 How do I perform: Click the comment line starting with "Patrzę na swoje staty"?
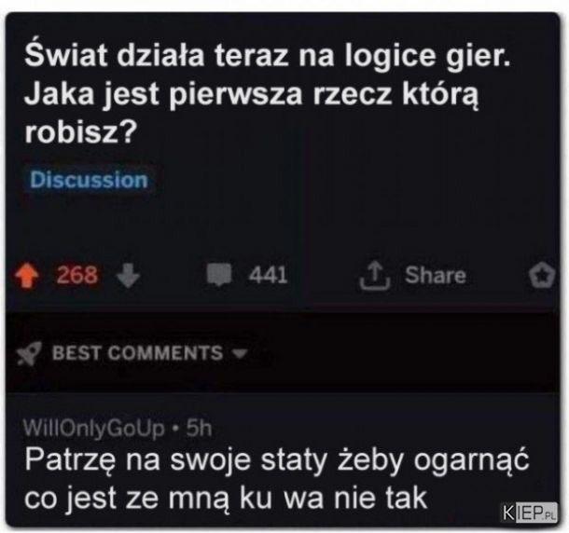pos(277,460)
